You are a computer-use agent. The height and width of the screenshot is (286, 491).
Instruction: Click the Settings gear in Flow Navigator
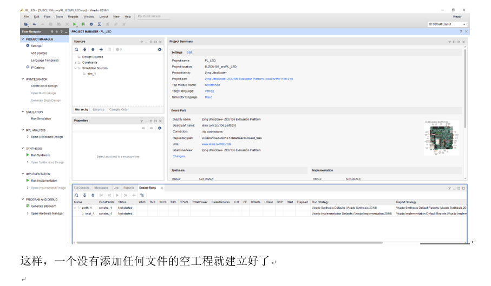click(x=28, y=45)
